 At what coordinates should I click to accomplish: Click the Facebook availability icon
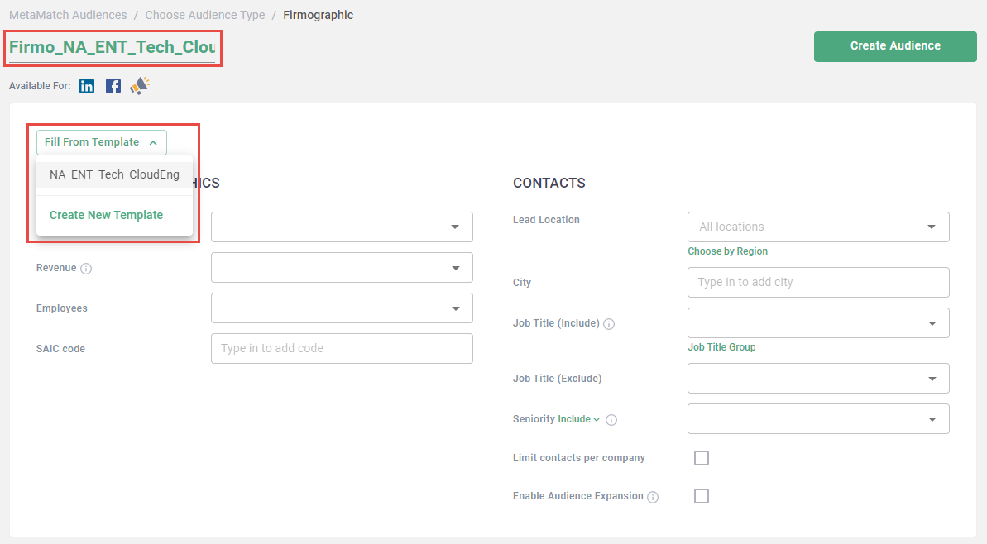click(113, 86)
